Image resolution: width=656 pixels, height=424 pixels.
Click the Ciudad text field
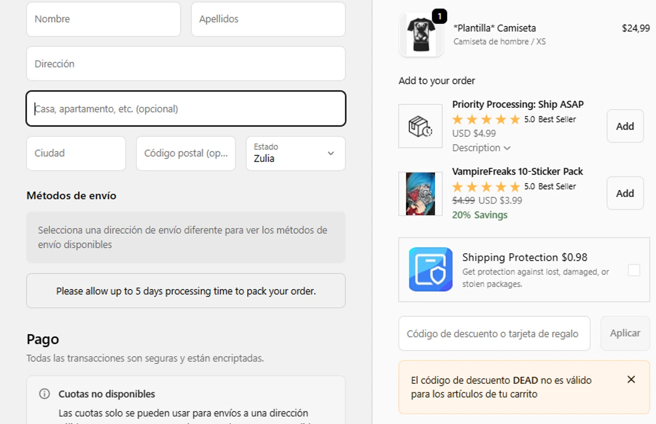tap(76, 153)
